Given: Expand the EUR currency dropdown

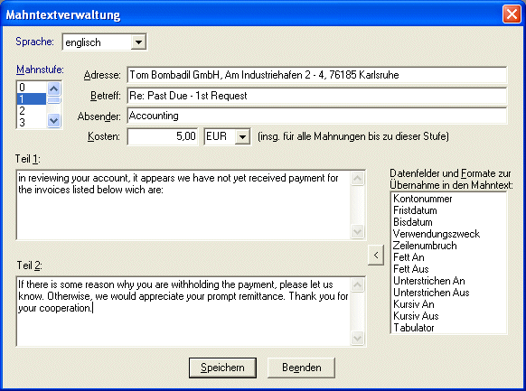Looking at the screenshot, I should click(x=242, y=136).
